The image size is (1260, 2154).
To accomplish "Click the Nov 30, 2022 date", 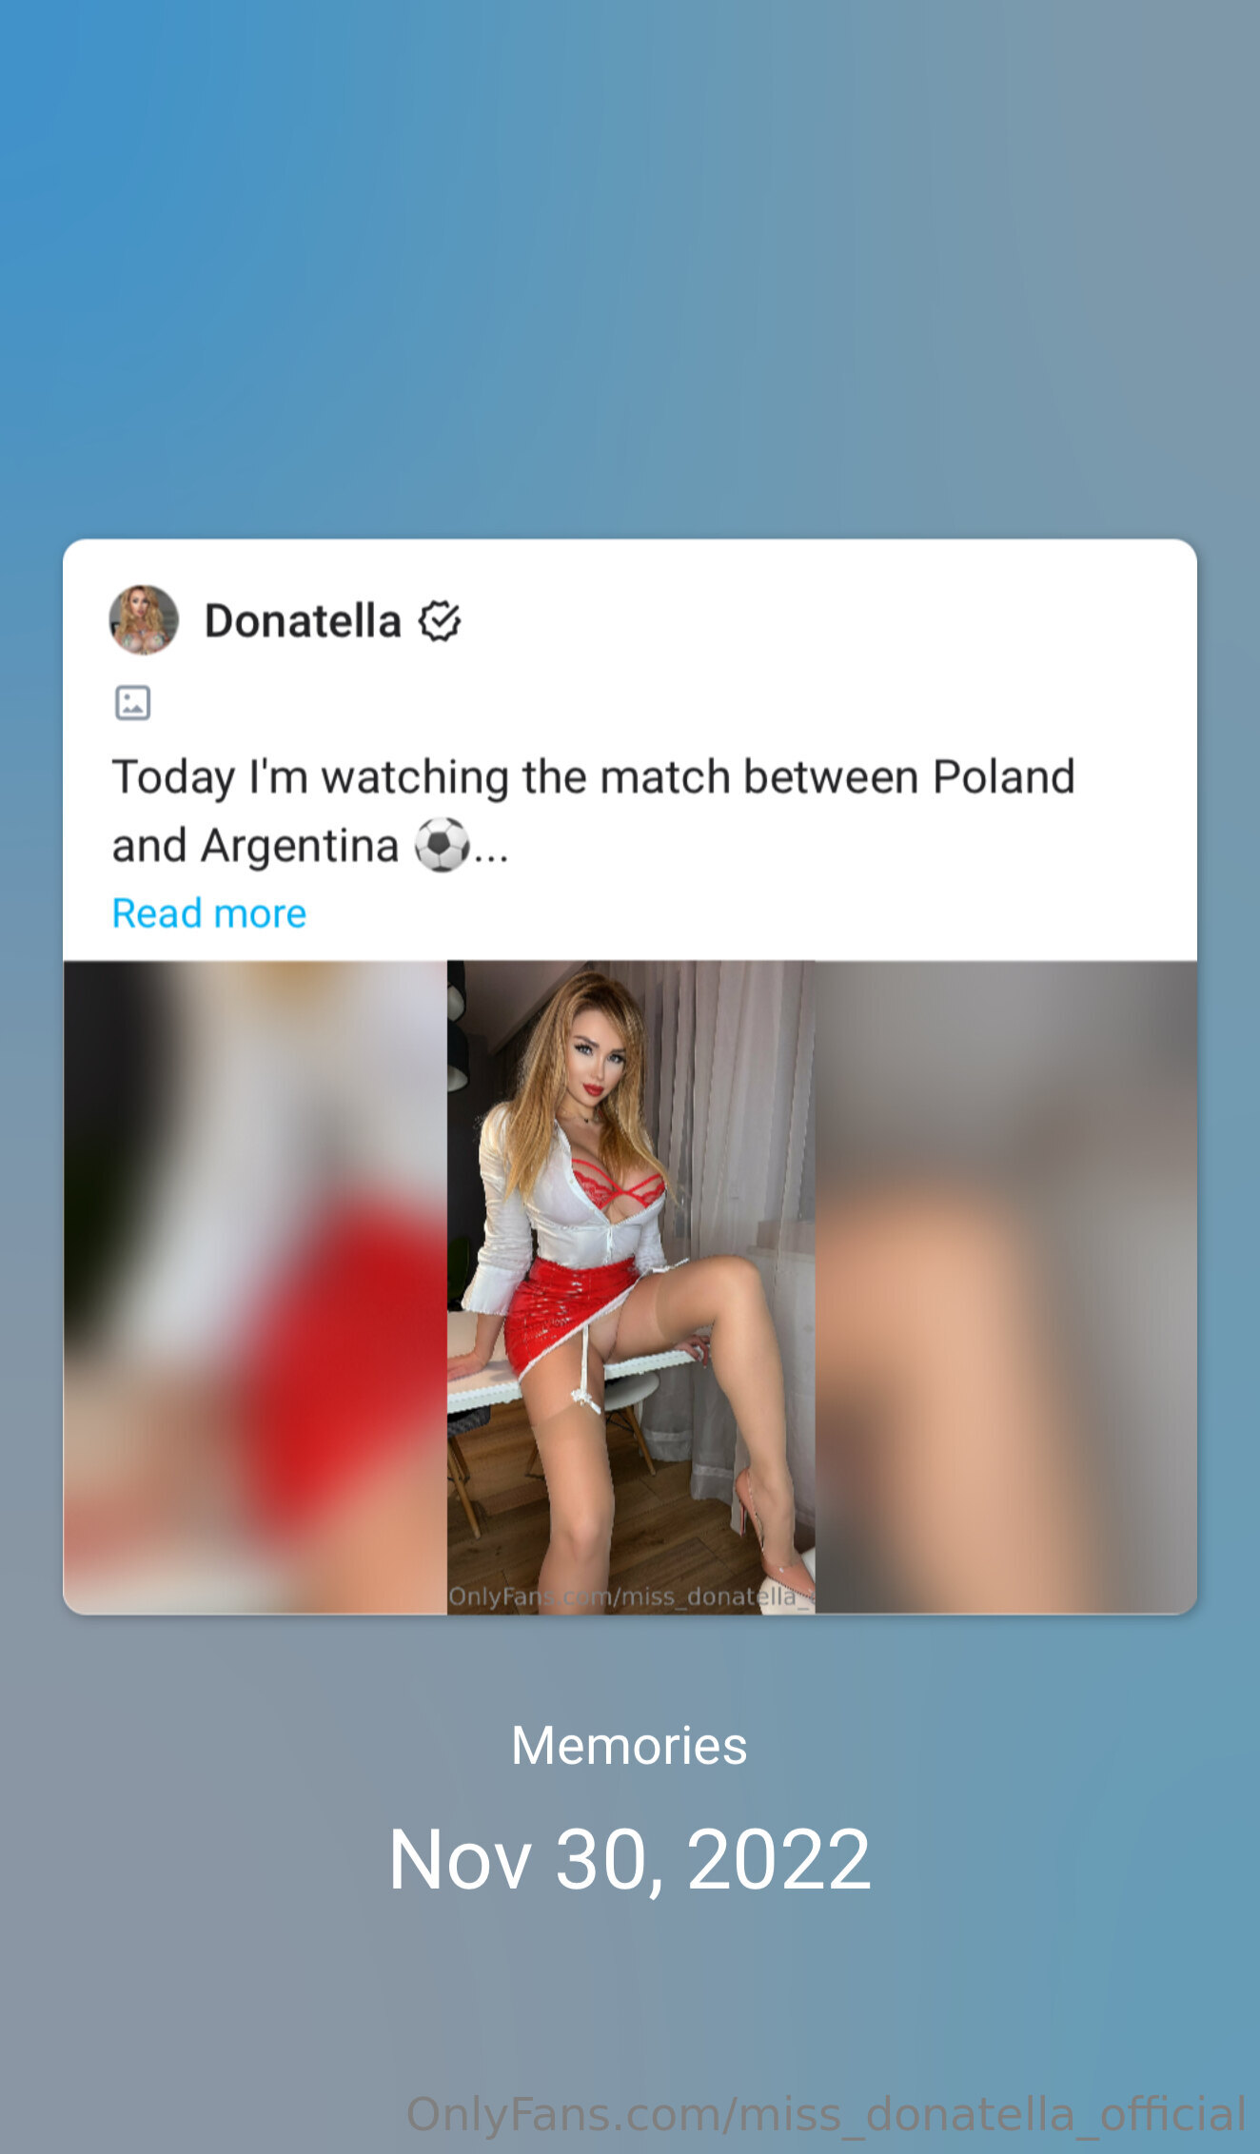I will pos(629,1859).
